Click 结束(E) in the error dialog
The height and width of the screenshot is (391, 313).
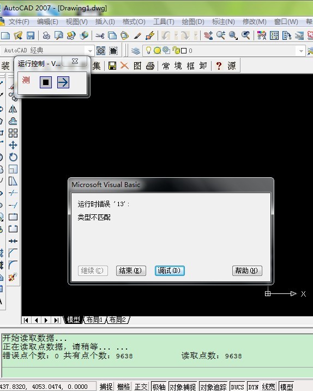pos(131,270)
